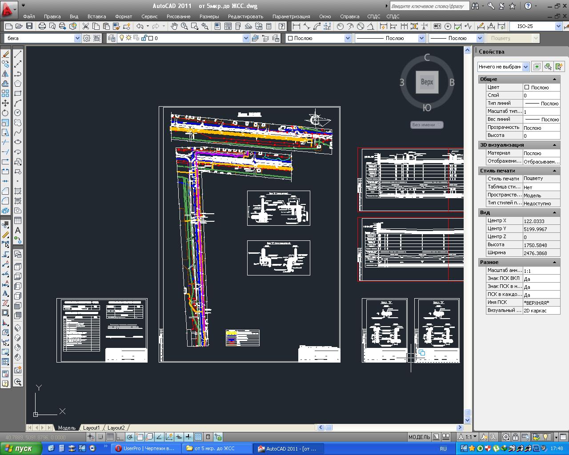
Task: Open the lineweight control dropdown
Action: tap(456, 38)
